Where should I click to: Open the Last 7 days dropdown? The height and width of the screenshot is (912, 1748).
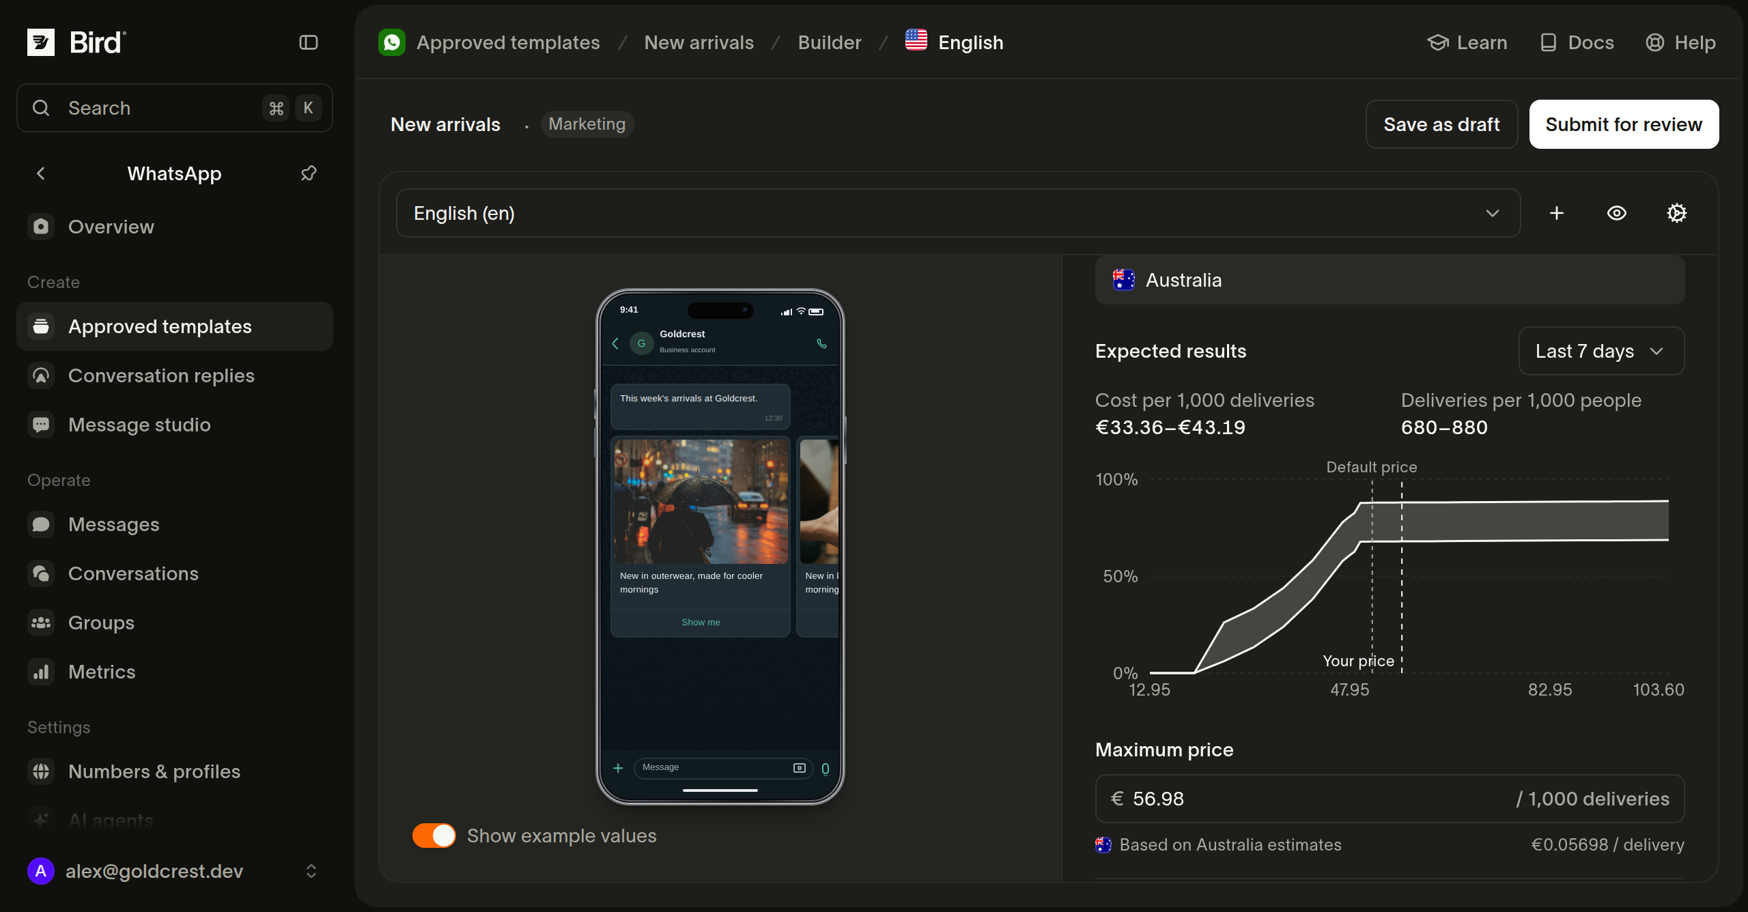pyautogui.click(x=1601, y=351)
